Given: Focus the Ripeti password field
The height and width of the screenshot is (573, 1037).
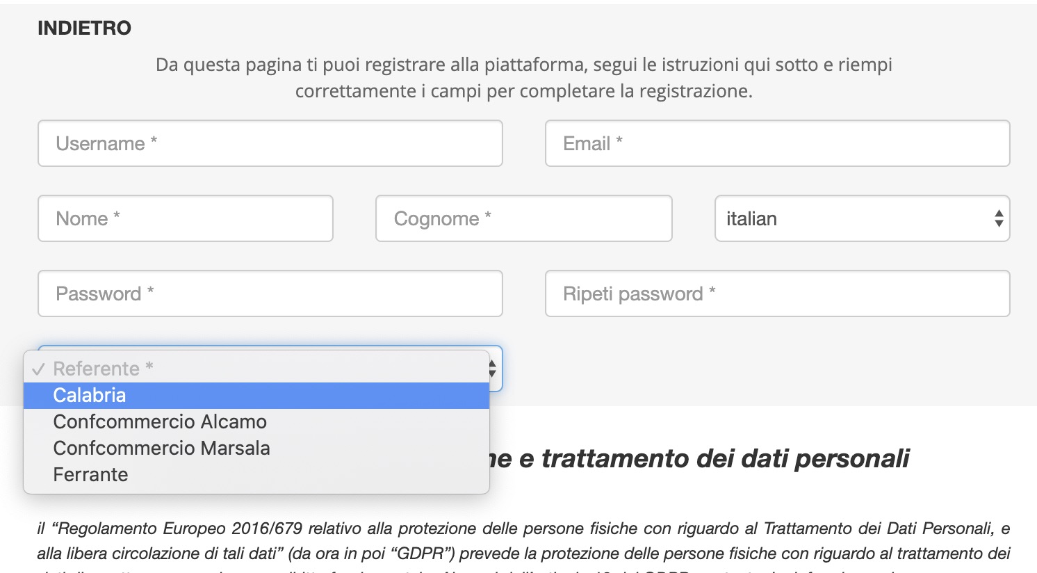Looking at the screenshot, I should [x=777, y=293].
